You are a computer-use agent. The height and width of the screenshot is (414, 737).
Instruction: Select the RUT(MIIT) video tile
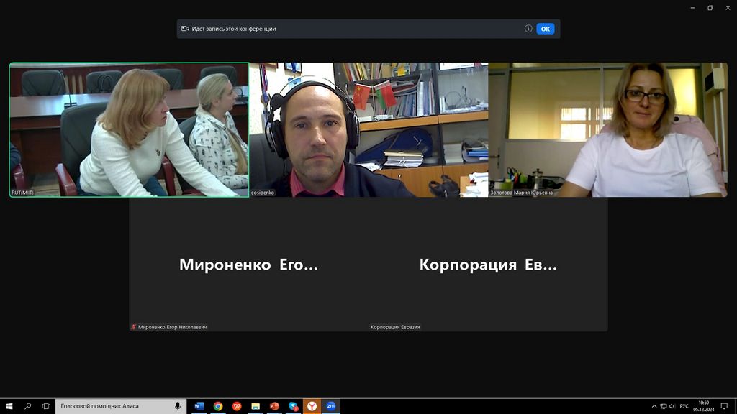tap(129, 129)
